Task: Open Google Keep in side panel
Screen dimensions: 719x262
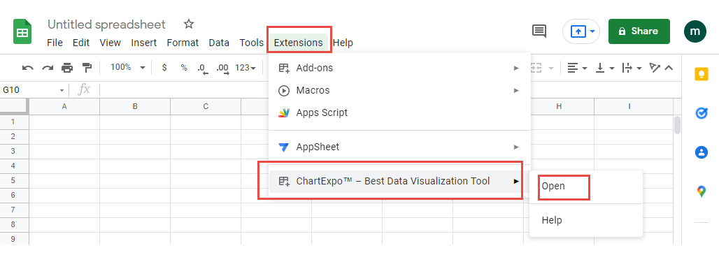Action: click(x=701, y=74)
